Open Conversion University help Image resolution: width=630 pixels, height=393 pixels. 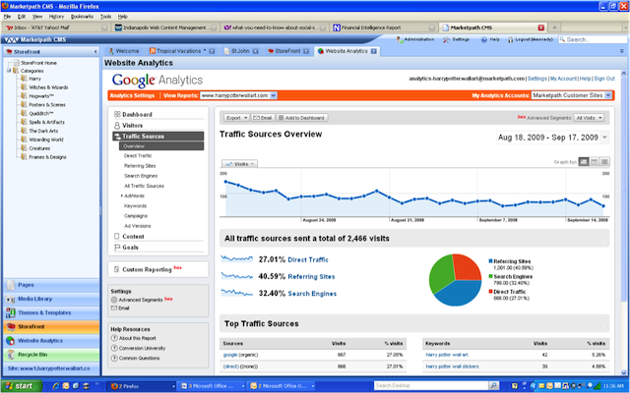pos(142,349)
